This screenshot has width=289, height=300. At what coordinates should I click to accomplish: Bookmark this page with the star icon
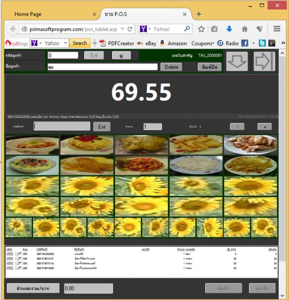[201, 29]
